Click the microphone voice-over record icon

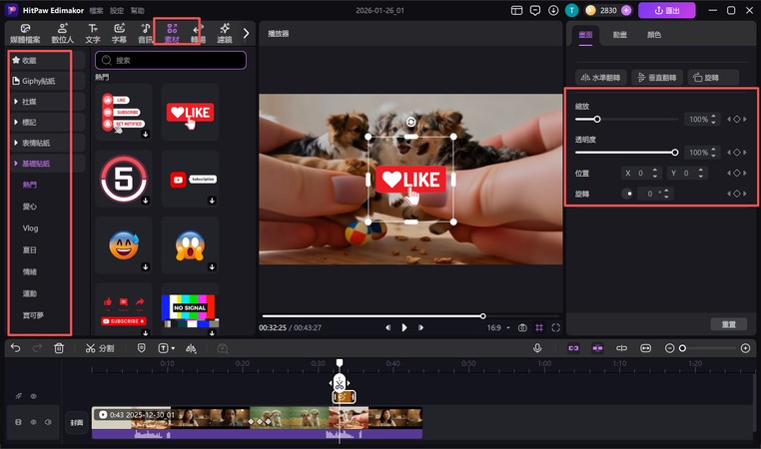(537, 348)
